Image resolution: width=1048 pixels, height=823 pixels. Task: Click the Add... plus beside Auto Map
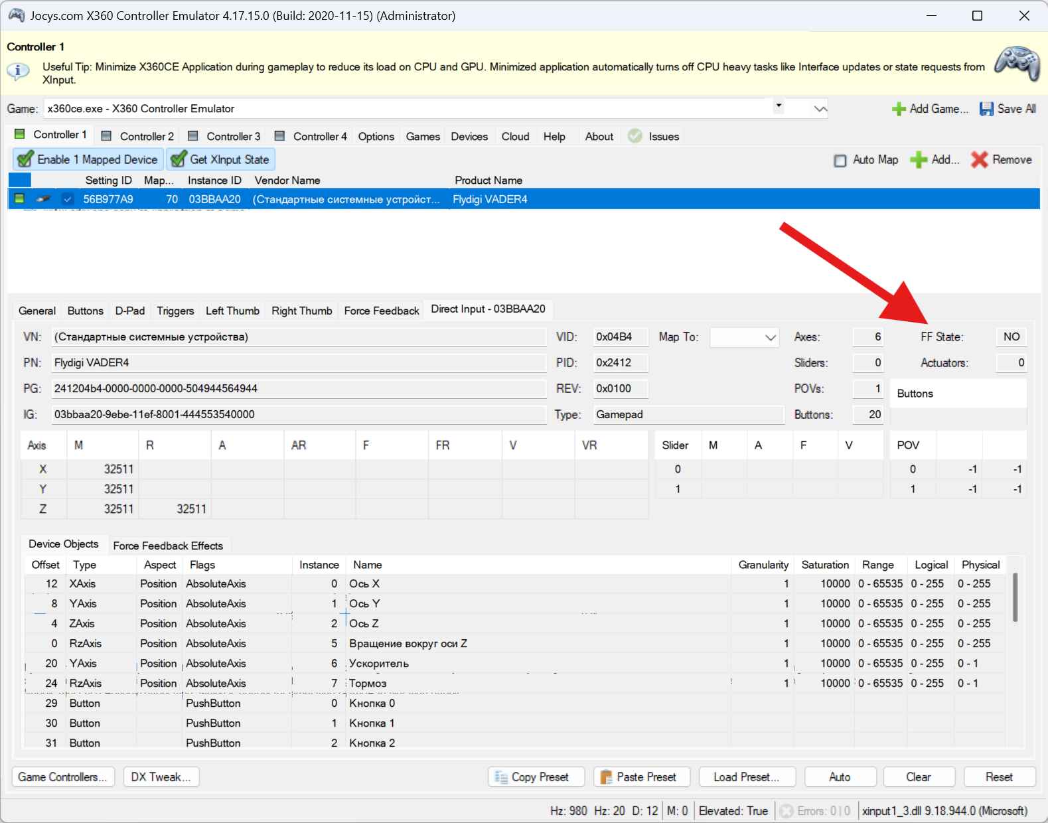[x=935, y=160]
